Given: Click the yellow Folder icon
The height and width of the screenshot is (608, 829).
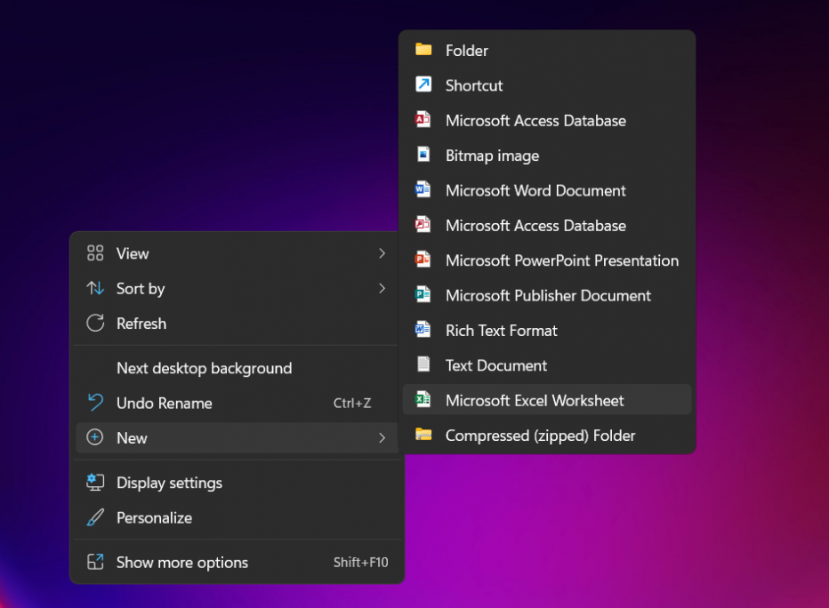Looking at the screenshot, I should [423, 51].
